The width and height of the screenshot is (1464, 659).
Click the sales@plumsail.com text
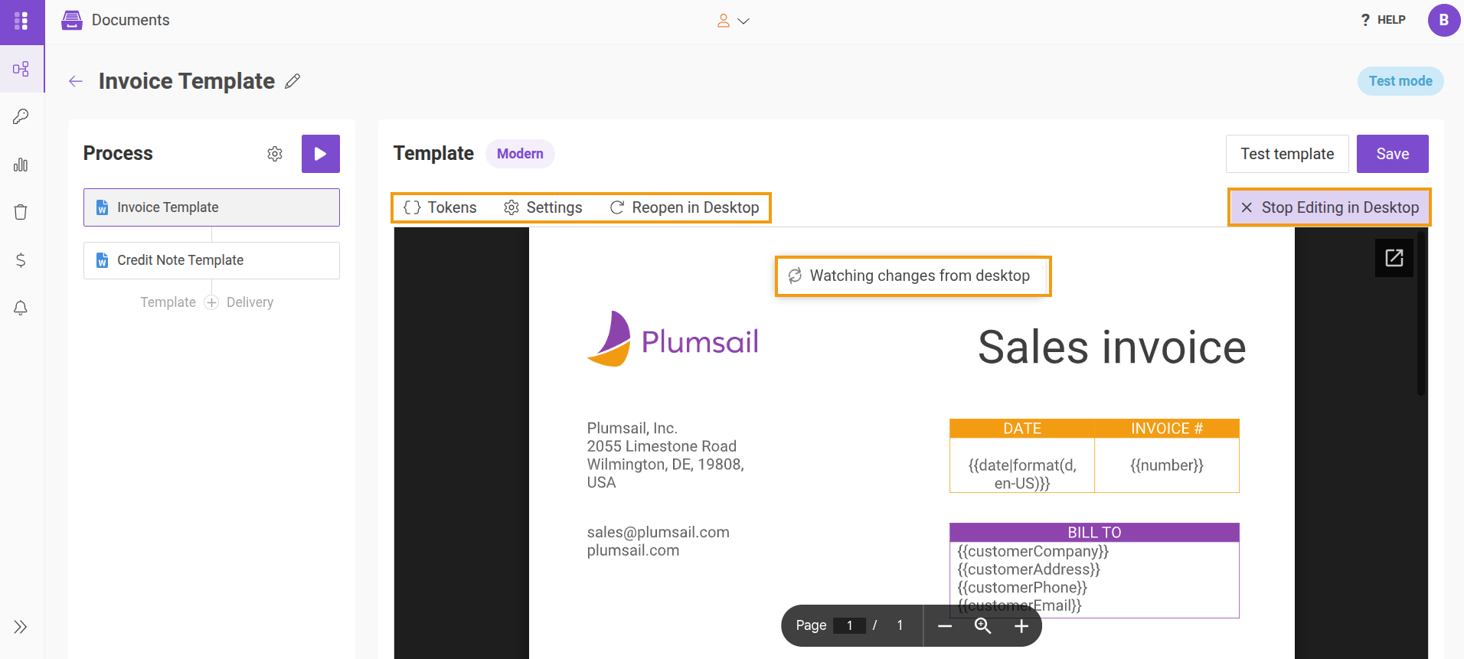tap(658, 532)
